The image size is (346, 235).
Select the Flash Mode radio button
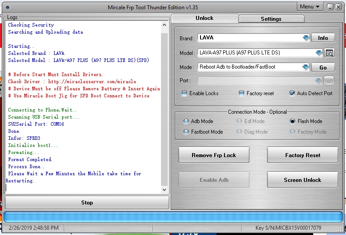292,121
